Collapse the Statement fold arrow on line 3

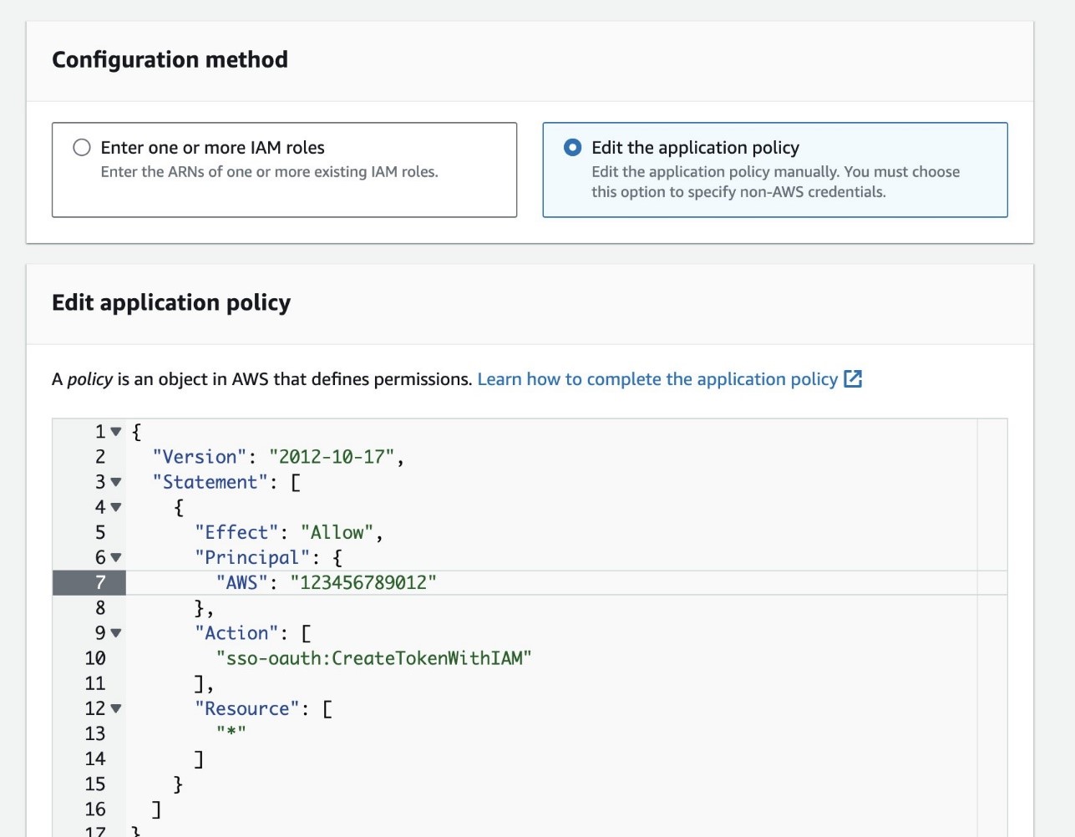tap(116, 482)
